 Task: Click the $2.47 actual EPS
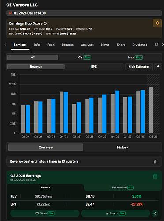(90, 204)
